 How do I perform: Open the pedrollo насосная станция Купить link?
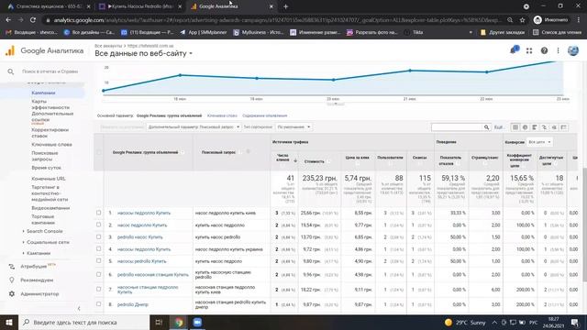(153, 275)
